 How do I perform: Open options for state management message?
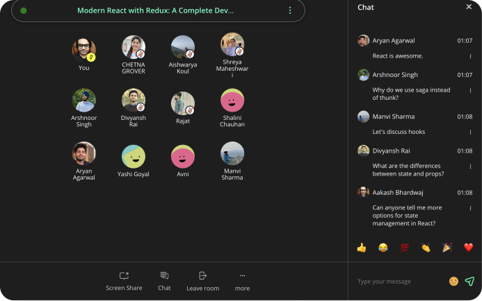(470, 208)
